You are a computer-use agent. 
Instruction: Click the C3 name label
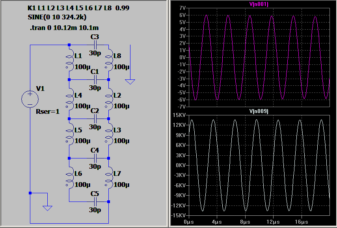point(95,37)
